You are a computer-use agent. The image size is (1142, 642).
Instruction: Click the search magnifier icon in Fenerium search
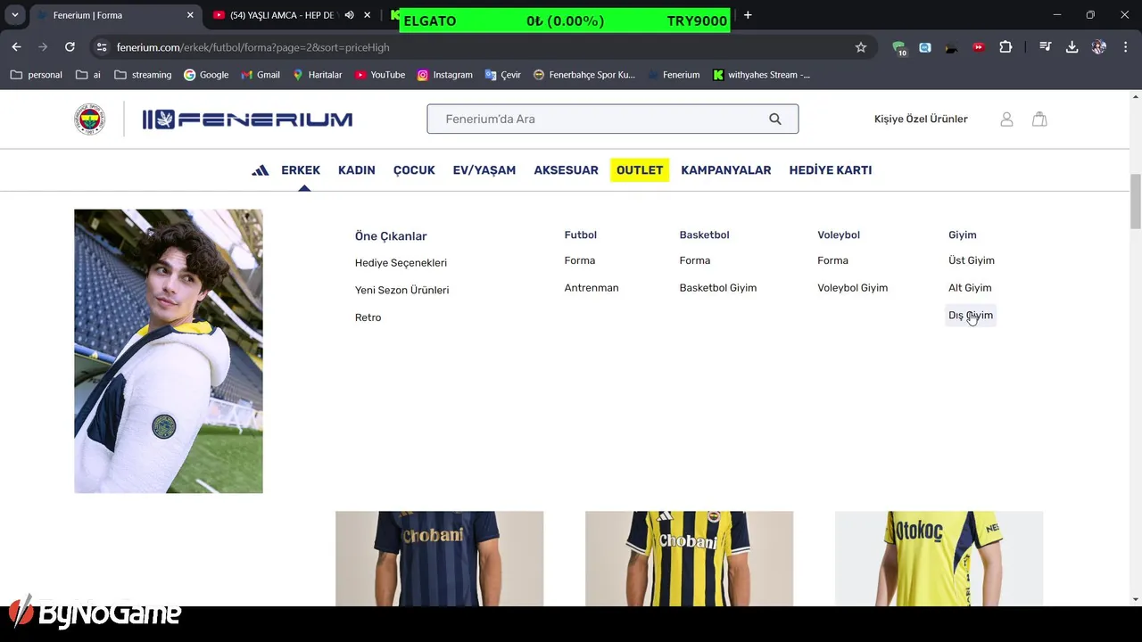click(x=775, y=119)
